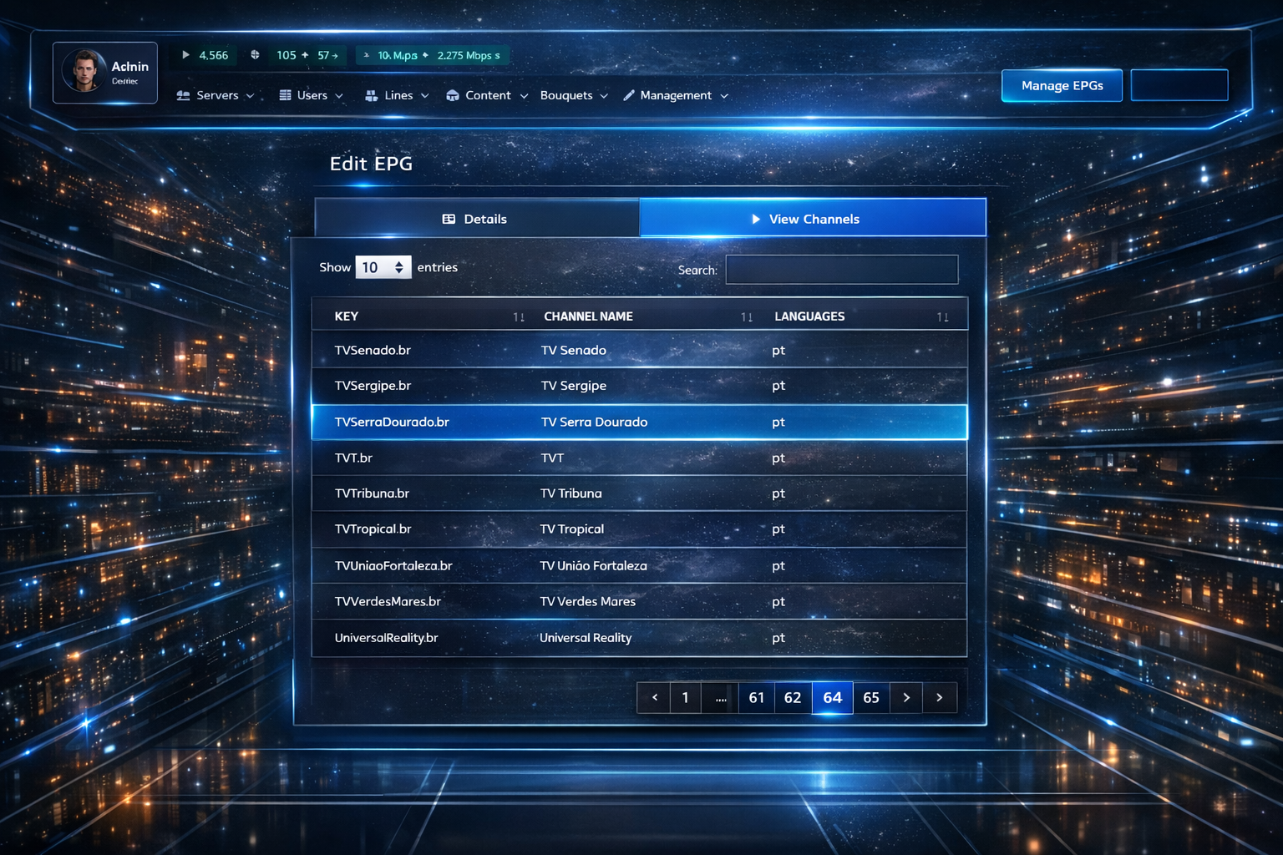Expand the Management dropdown chevron

point(724,96)
